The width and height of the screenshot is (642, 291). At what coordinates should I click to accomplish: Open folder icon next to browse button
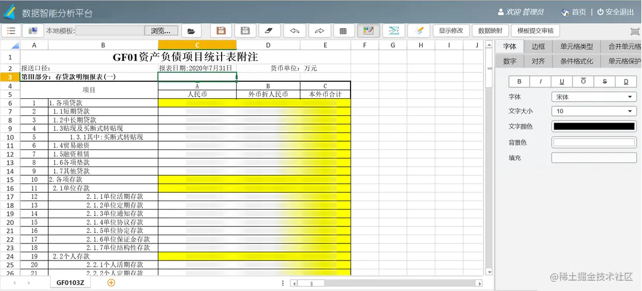pyautogui.click(x=191, y=31)
